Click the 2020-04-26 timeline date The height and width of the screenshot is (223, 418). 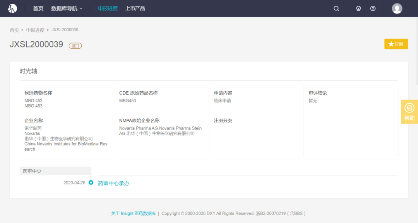pyautogui.click(x=74, y=183)
